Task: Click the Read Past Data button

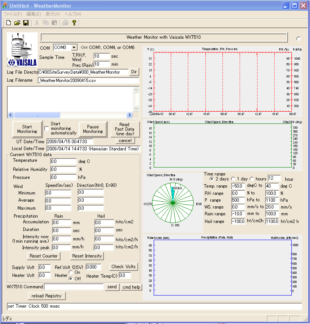Action: (124, 129)
